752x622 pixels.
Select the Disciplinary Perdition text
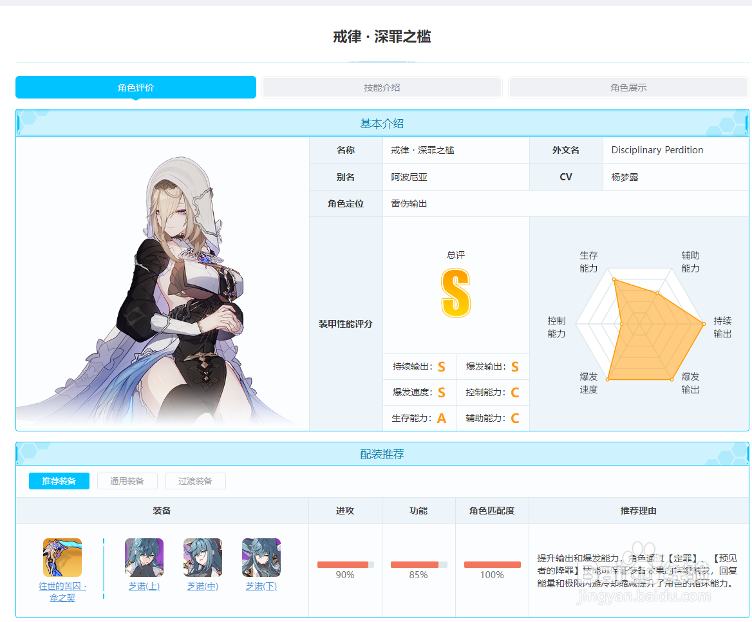[657, 150]
